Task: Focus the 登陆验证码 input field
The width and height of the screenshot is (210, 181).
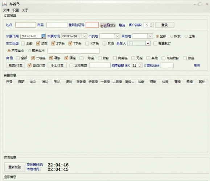Action: [92, 25]
